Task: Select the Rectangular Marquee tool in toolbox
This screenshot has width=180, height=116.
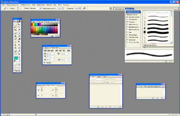Action: [x=15, y=25]
